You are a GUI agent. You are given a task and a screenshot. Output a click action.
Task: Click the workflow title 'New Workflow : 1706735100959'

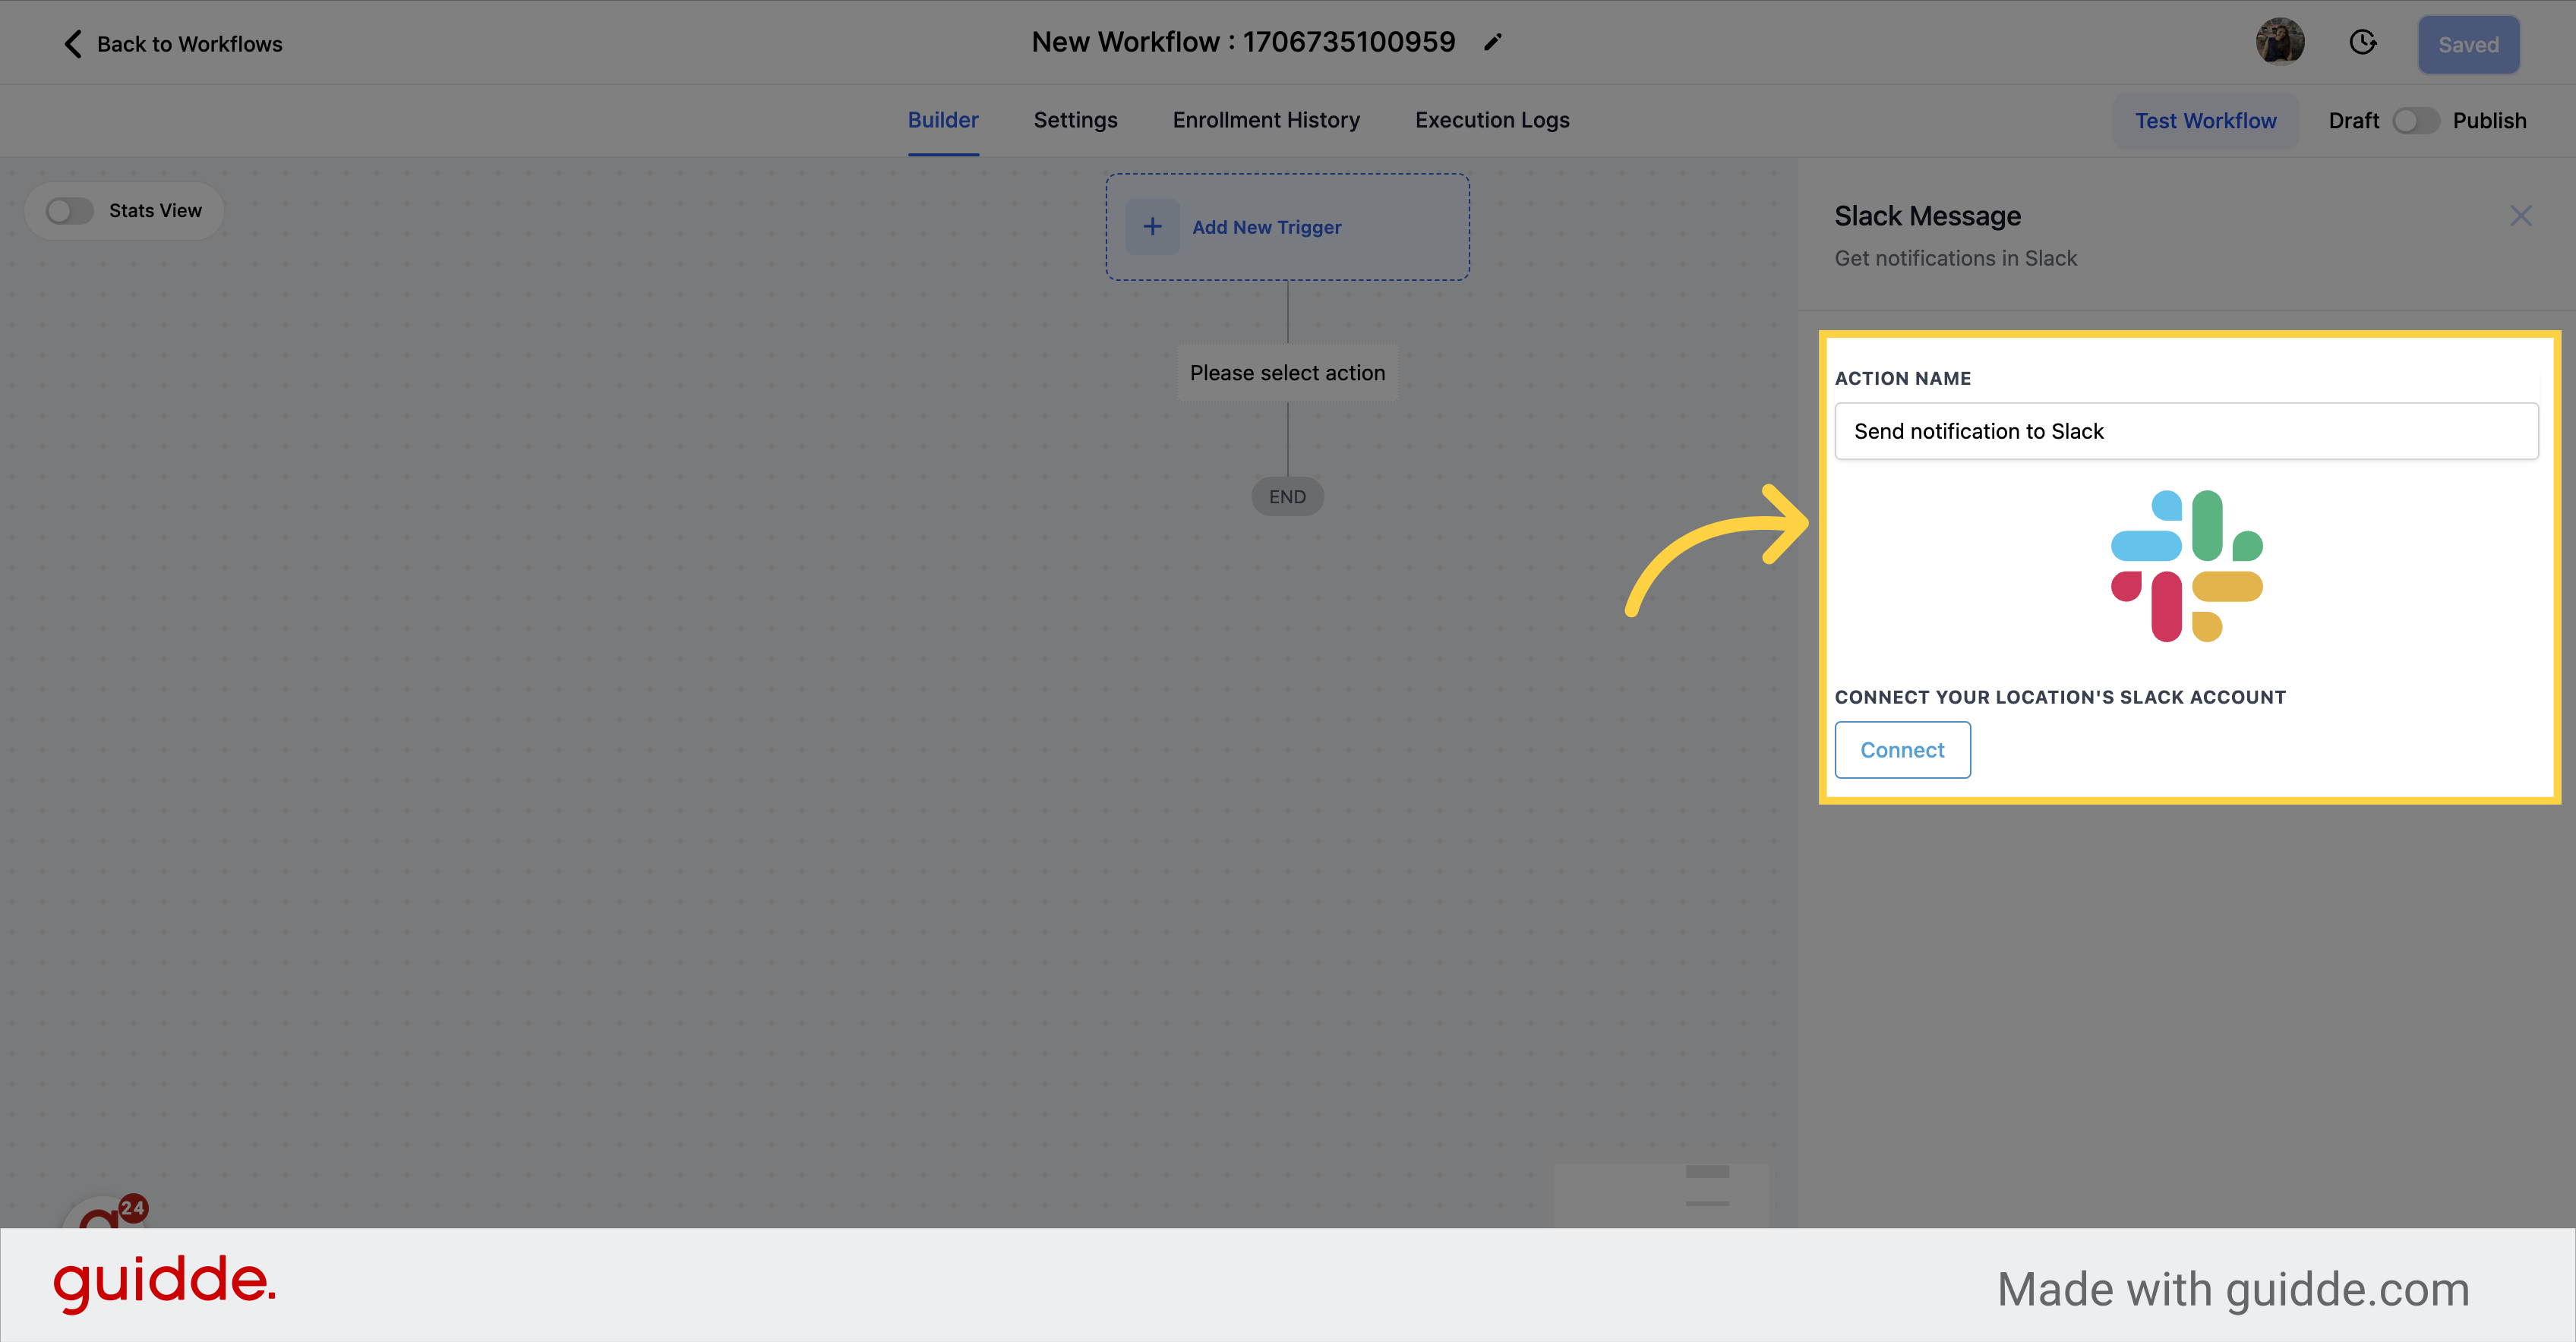pos(1243,42)
